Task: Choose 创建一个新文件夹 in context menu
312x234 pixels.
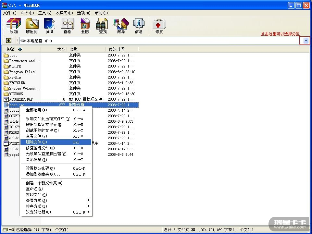Action: (56, 183)
